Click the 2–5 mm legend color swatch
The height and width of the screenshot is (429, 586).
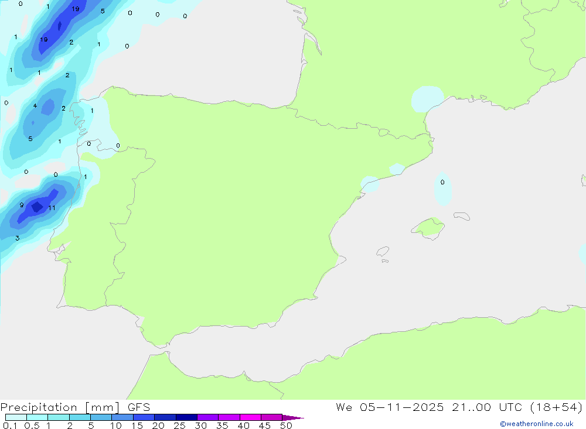click(x=80, y=417)
